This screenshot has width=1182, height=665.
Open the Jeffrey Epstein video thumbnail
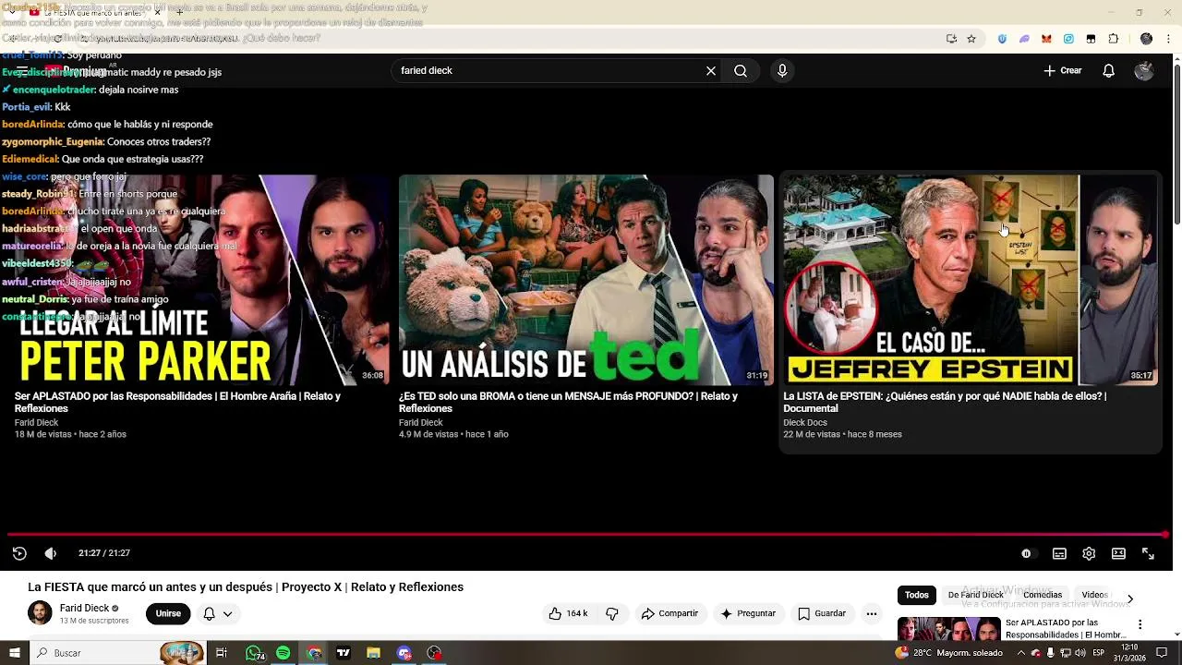[x=970, y=280]
